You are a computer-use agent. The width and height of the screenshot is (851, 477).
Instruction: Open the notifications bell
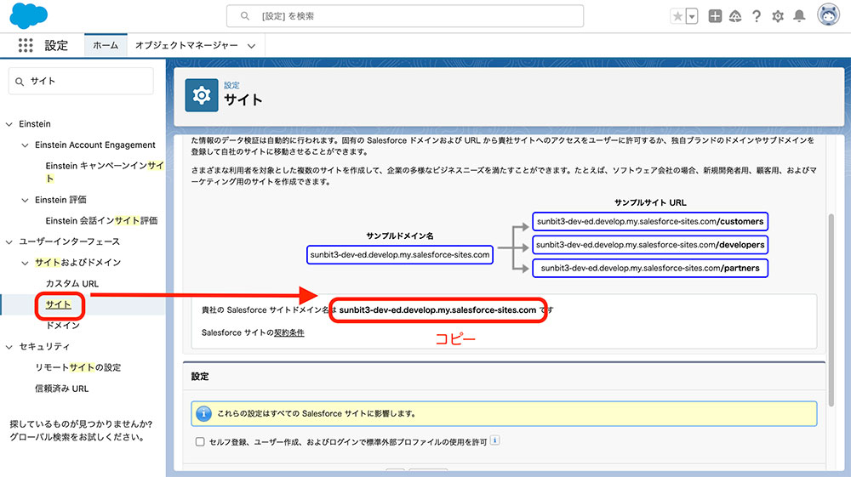(799, 16)
